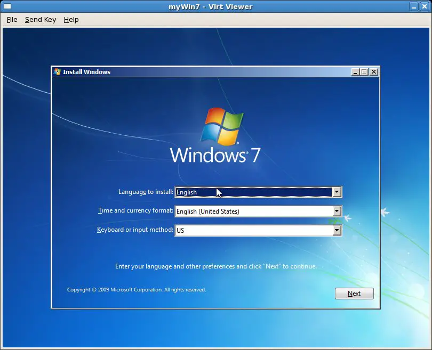Open the Help menu
The height and width of the screenshot is (350, 432).
[x=71, y=20]
